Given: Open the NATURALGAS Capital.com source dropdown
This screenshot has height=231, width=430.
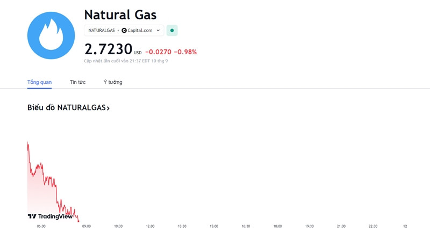Looking at the screenshot, I should 124,31.
